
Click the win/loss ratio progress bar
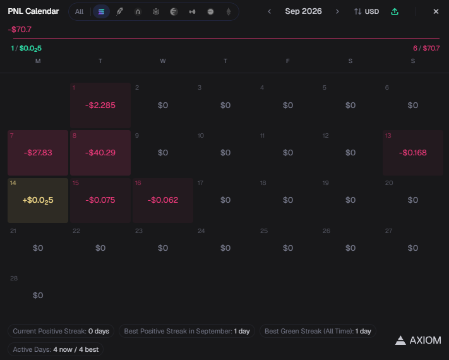(x=226, y=39)
